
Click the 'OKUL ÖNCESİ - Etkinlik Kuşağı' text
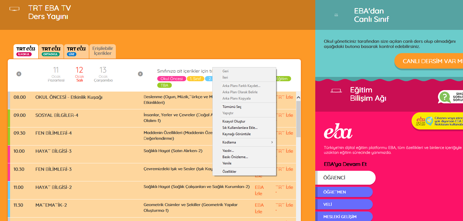[x=69, y=97]
